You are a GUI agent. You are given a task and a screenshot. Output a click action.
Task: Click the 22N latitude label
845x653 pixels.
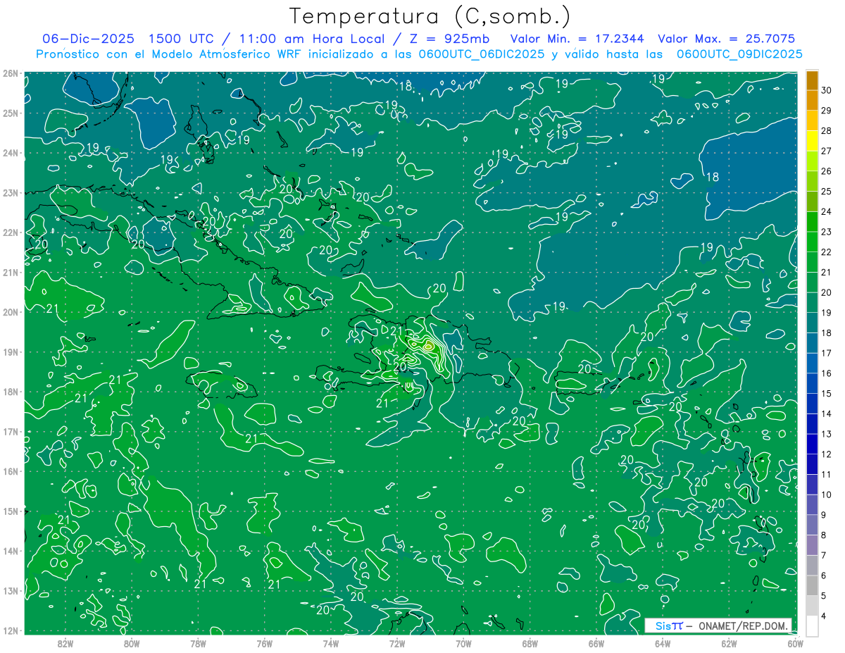pos(11,232)
